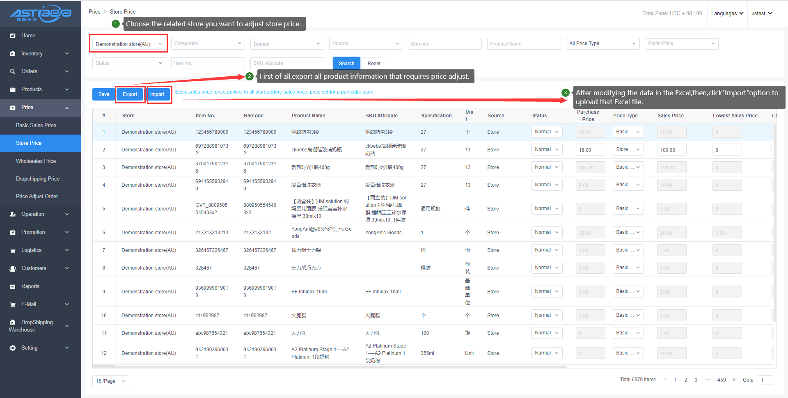
Task: Open Basic Sales Price menu item
Action: (36, 126)
